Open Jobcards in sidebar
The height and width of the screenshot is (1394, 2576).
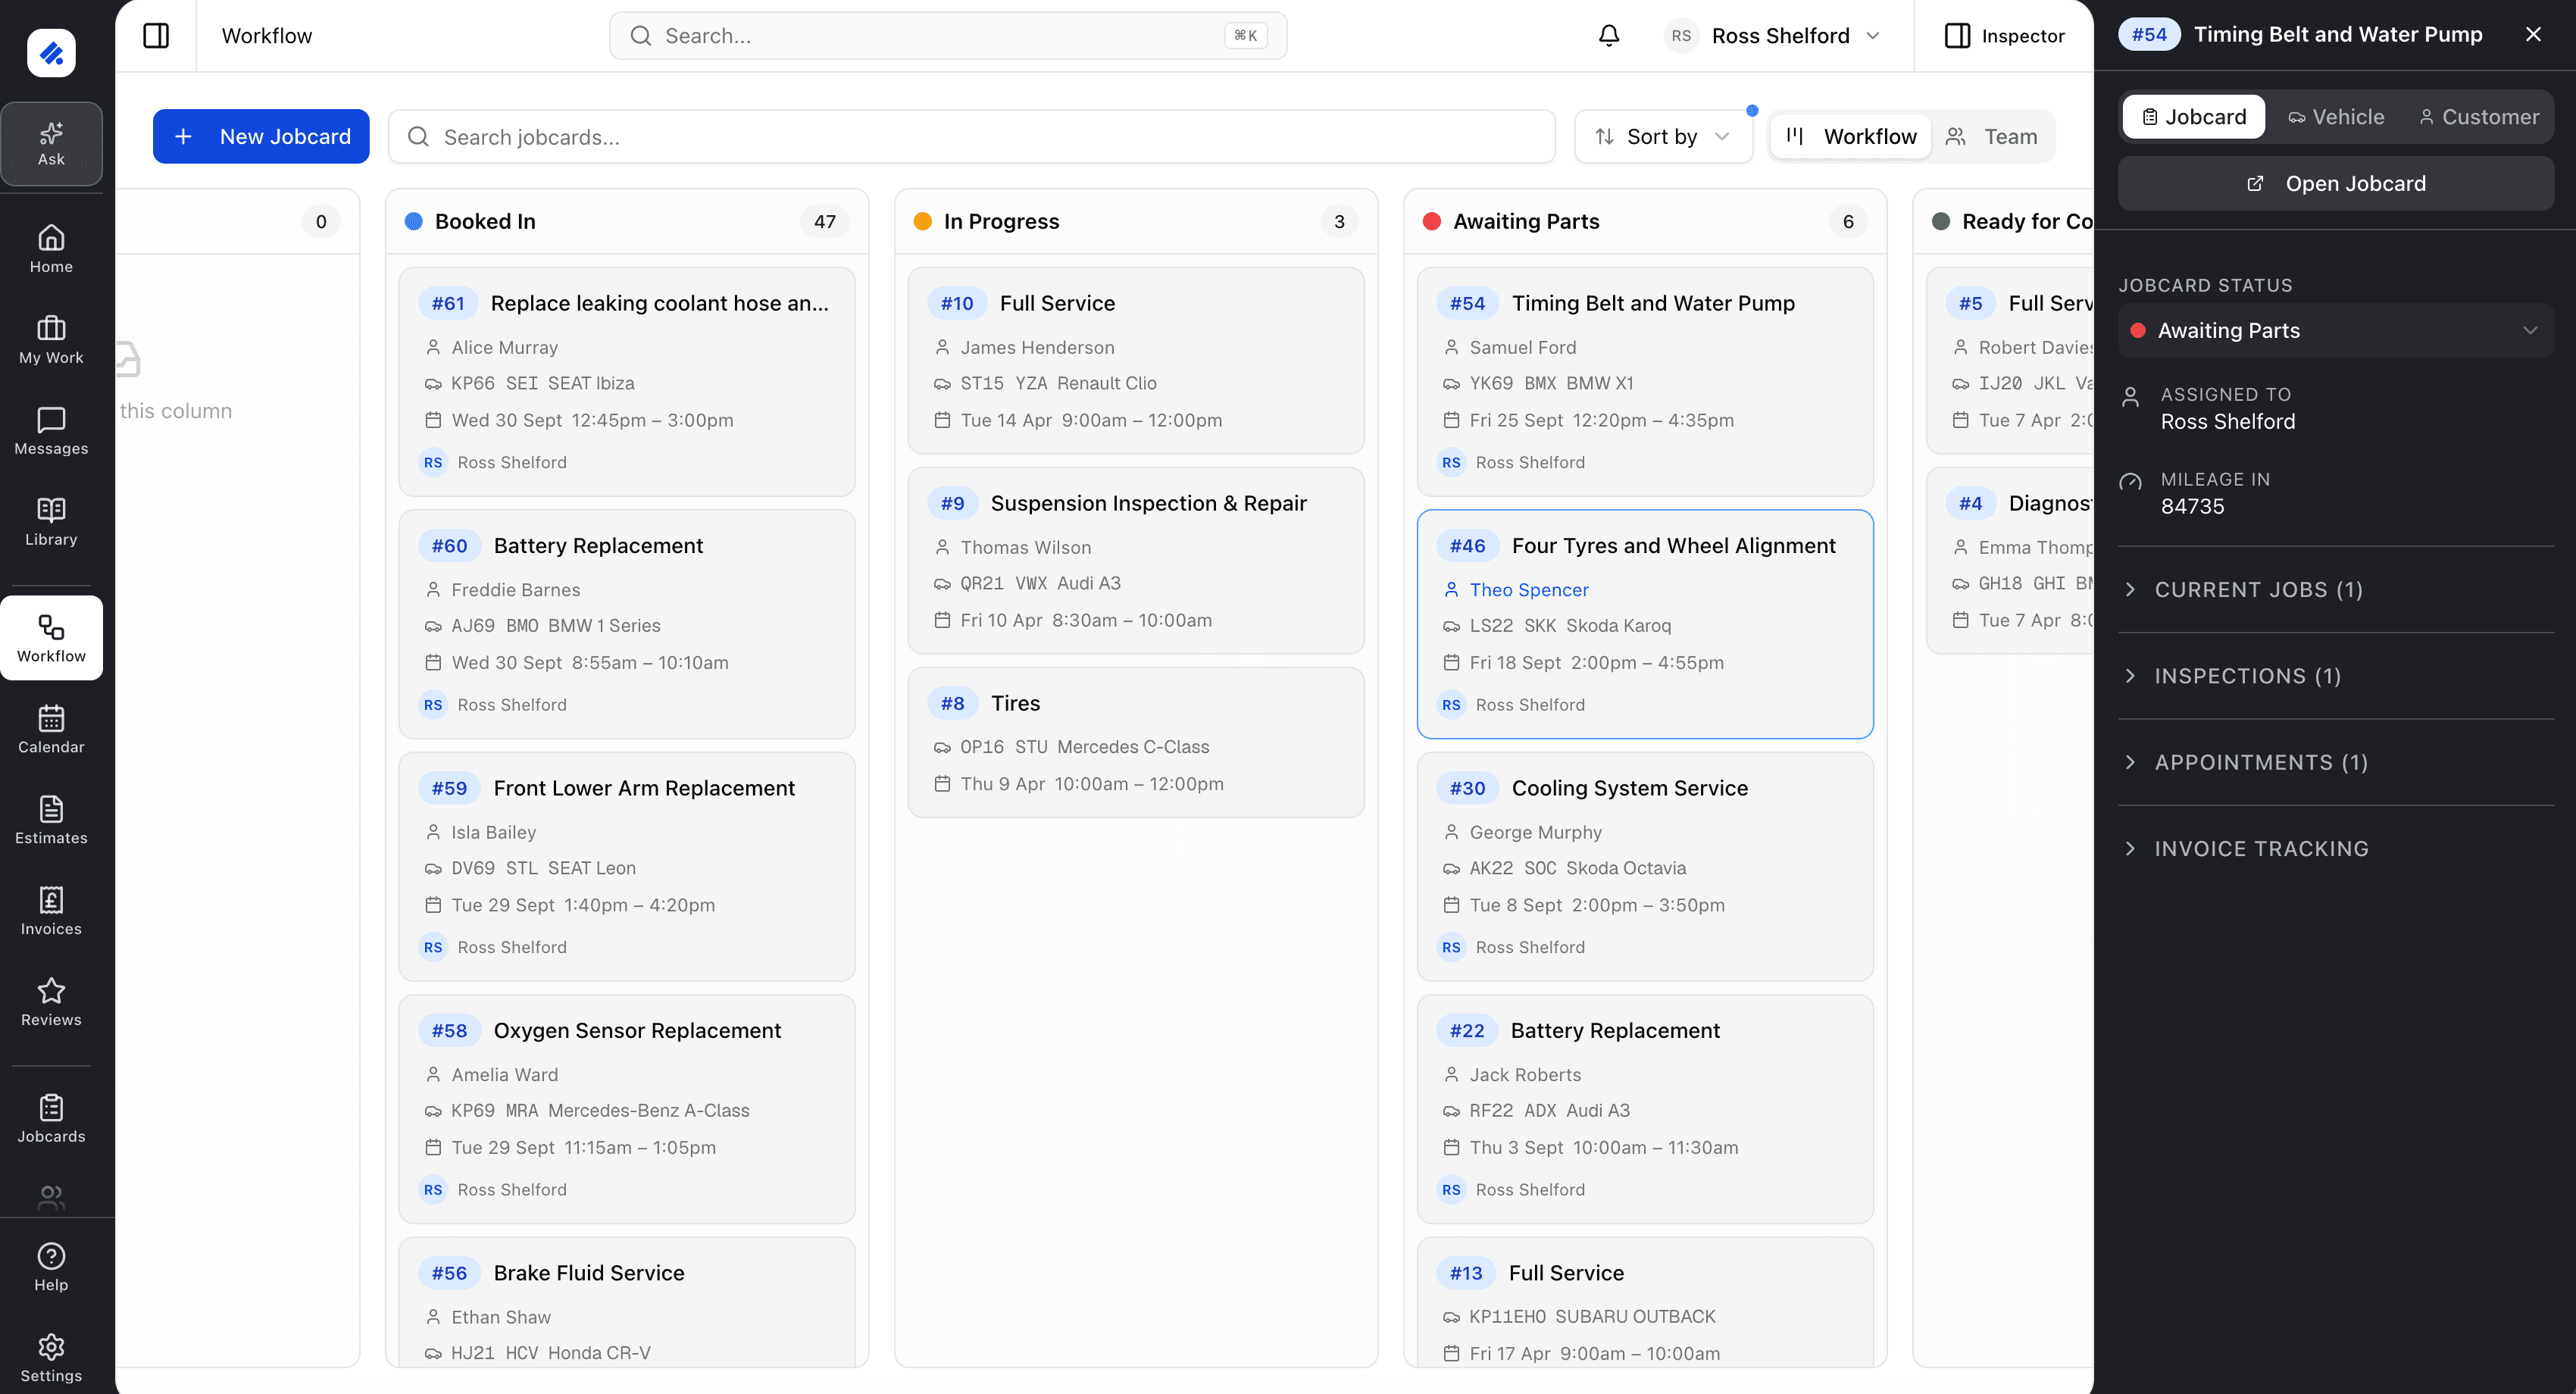51,1119
